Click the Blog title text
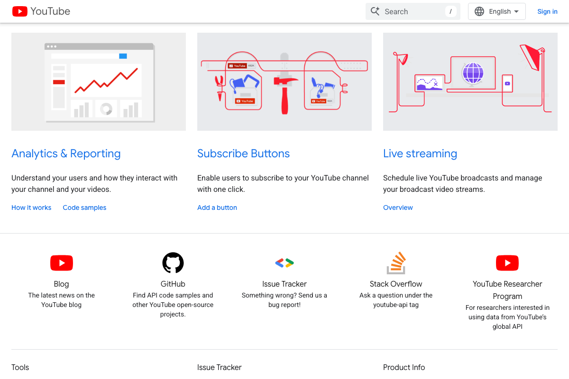This screenshot has height=379, width=569. pyautogui.click(x=62, y=284)
